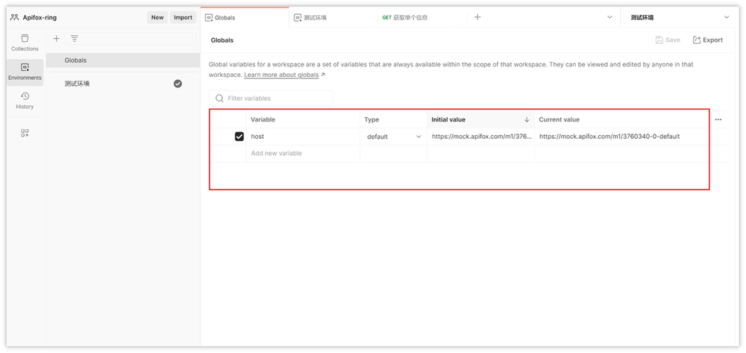Open the Type dropdown for host variable
This screenshot has height=353, width=746.
point(394,137)
